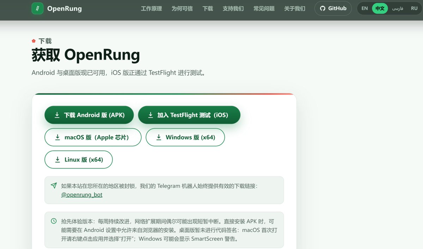Screen dimensions: 423x249
Task: Download macOS 版 (Apple 芯片)
Action: coord(93,137)
